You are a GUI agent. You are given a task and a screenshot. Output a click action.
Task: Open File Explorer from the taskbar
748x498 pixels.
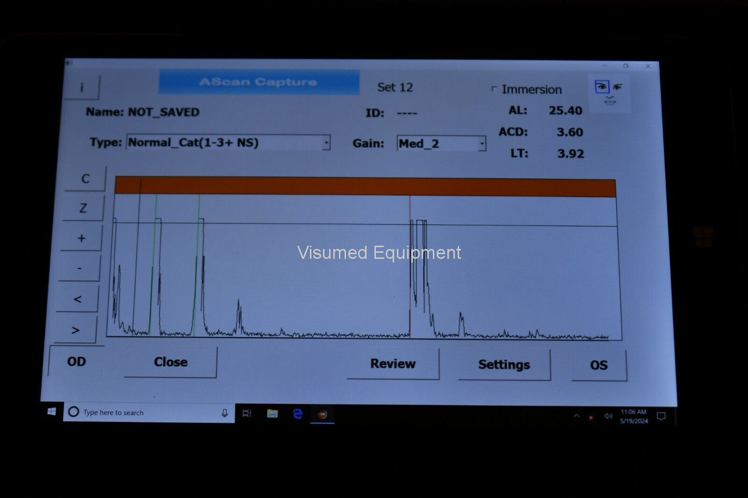[272, 414]
